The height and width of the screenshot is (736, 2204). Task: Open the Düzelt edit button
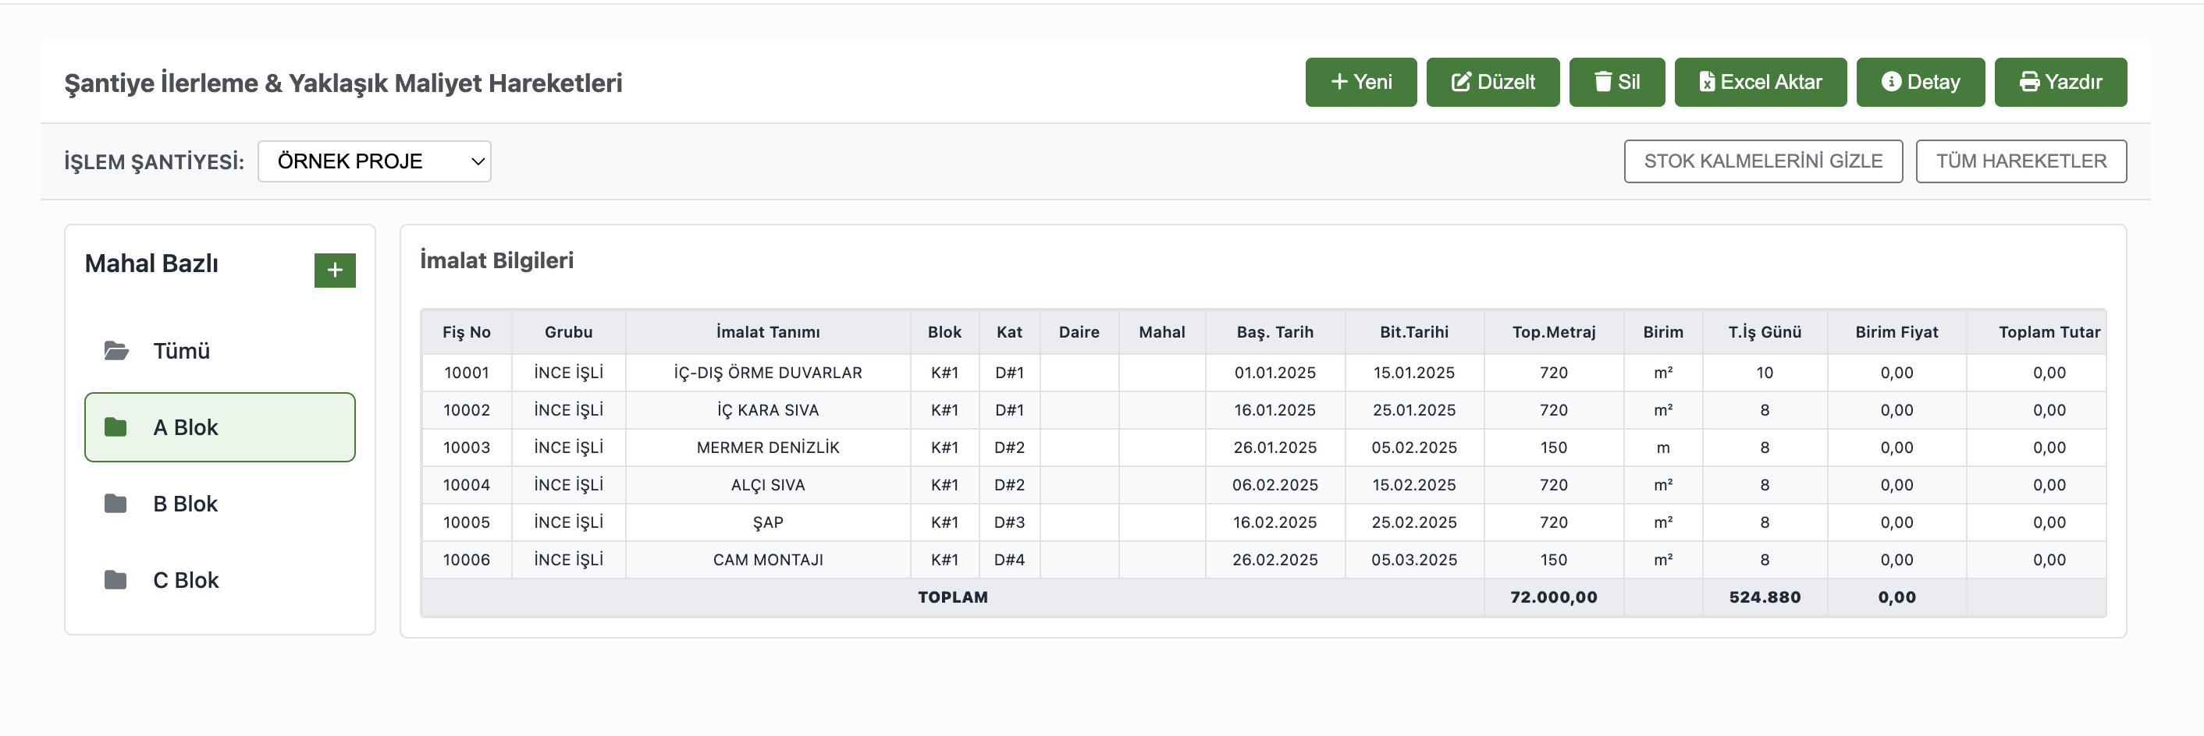1492,82
